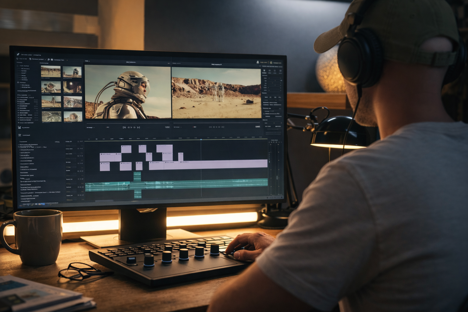Click the blue timeline playhead handle

201,140
